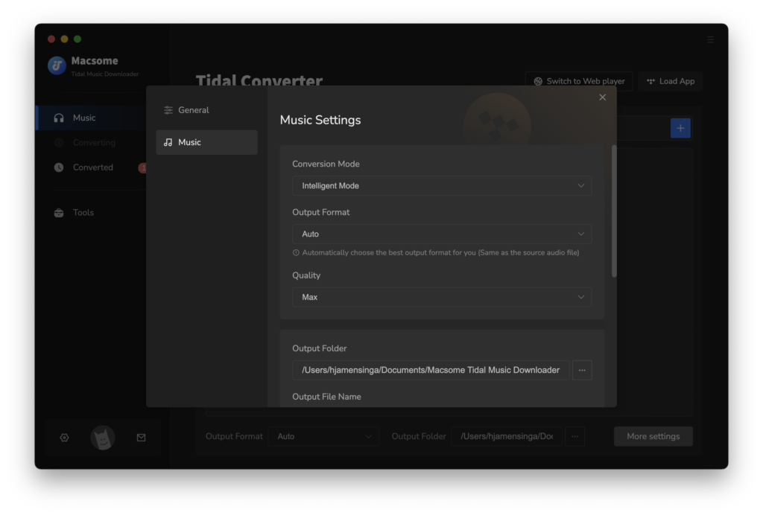Browse output folder from bottom bar

pyautogui.click(x=574, y=436)
